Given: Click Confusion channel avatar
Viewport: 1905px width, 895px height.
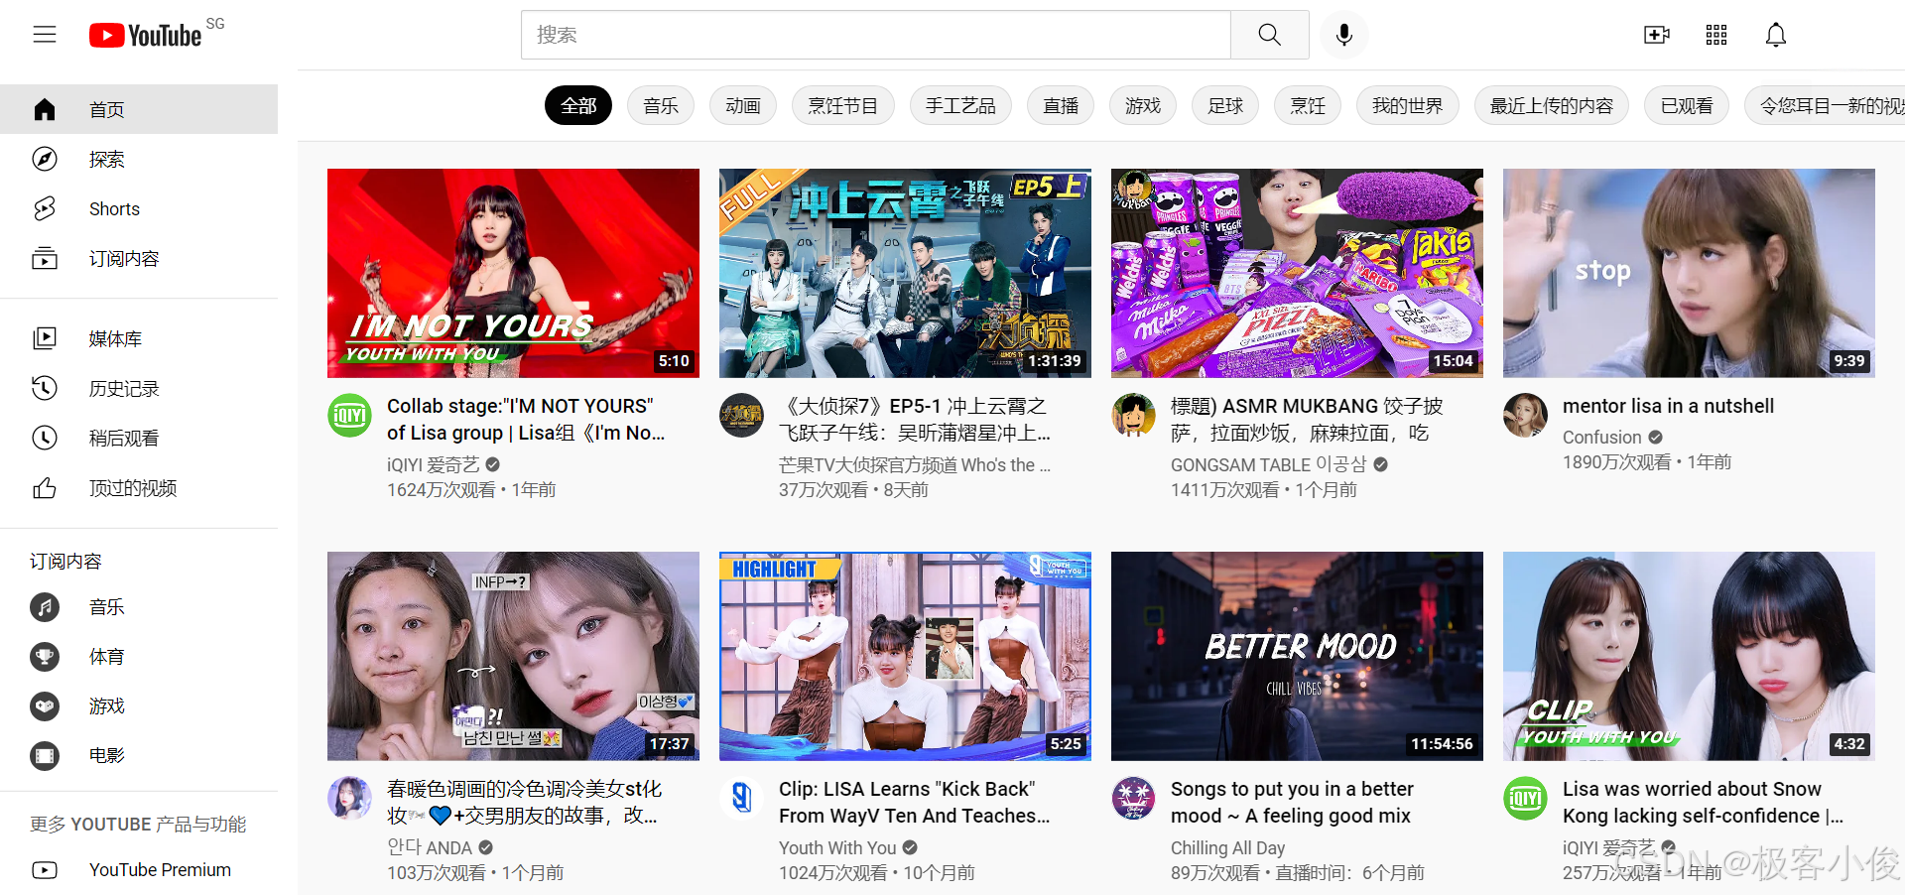Looking at the screenshot, I should [1525, 415].
